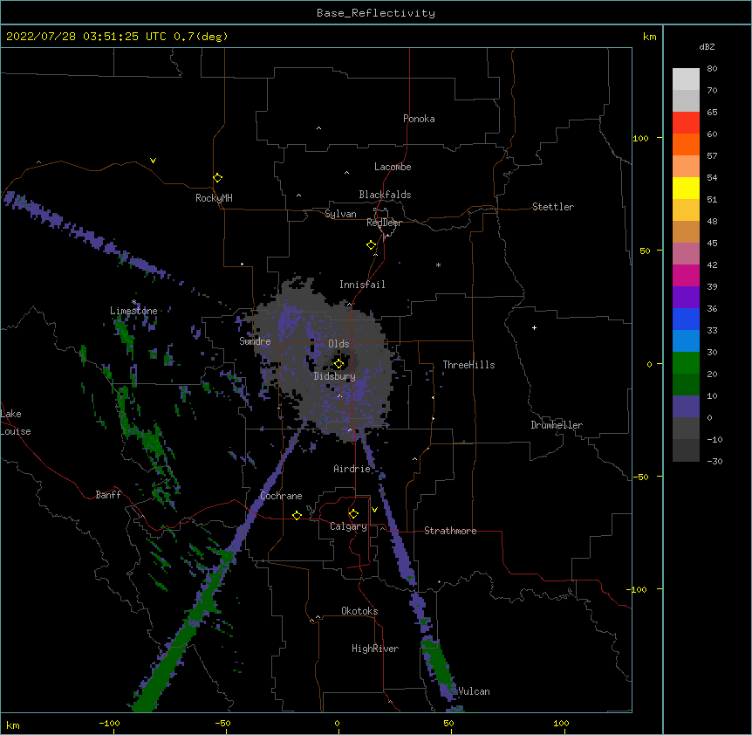Click the white asterisk above Limestone label
The width and height of the screenshot is (752, 735).
pyautogui.click(x=133, y=302)
